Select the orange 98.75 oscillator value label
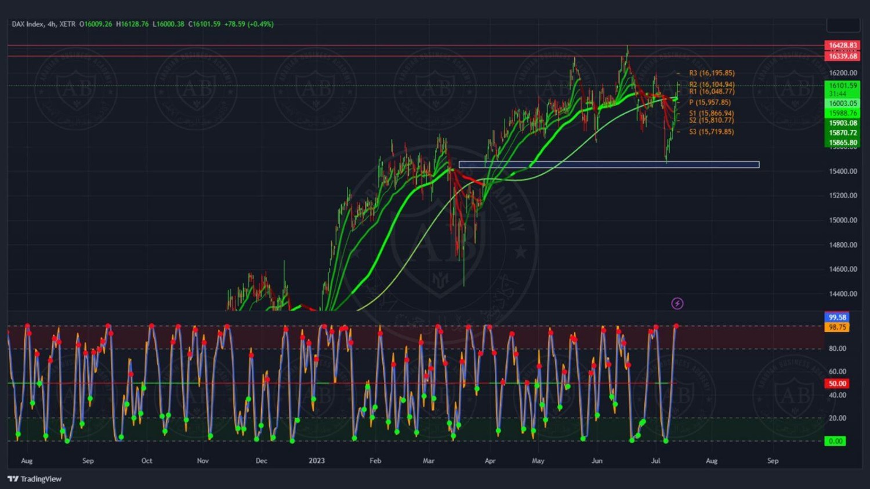Screen dimensions: 870x489 click(836, 327)
